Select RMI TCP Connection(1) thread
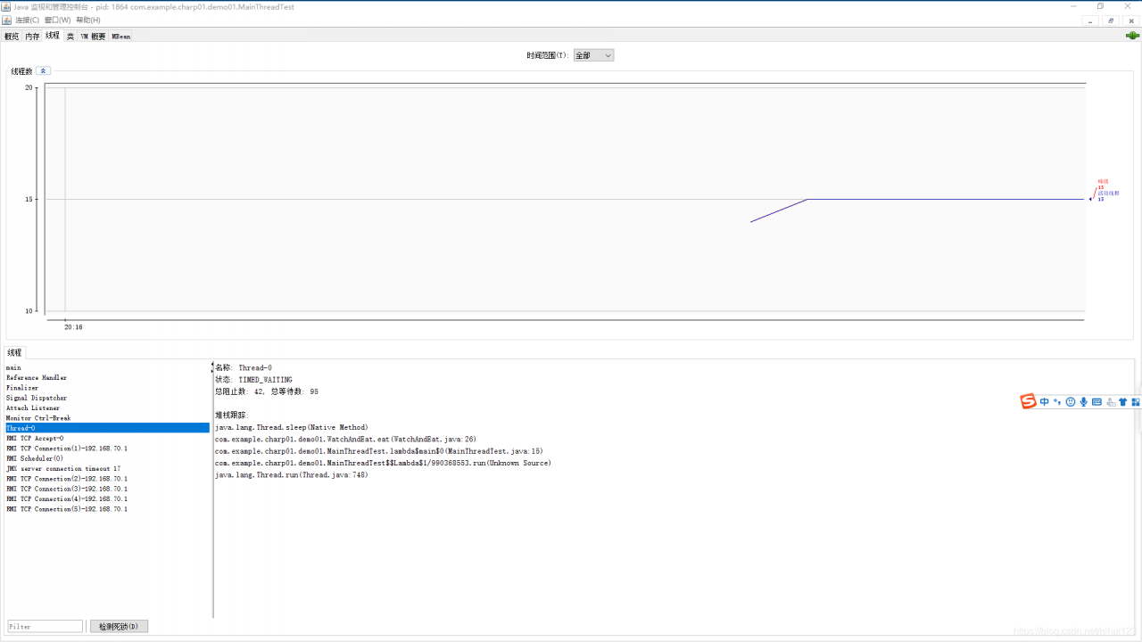 tap(107, 449)
